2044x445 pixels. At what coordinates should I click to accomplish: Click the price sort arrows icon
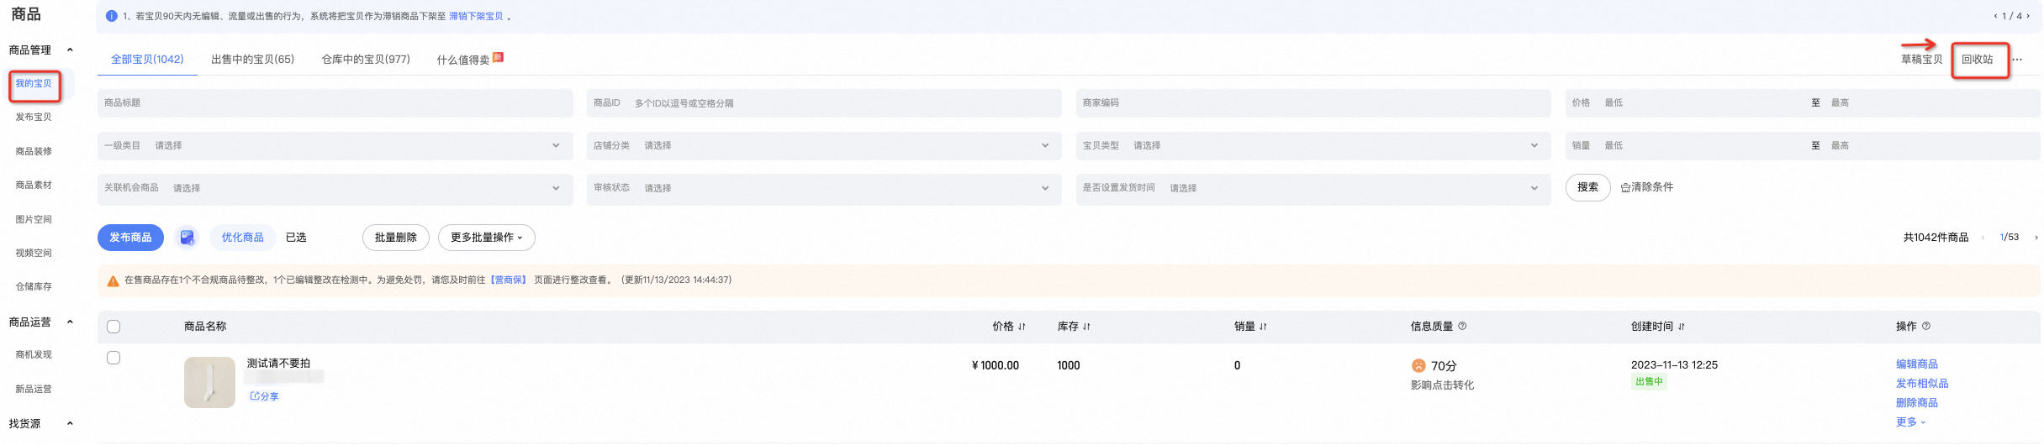(x=1022, y=327)
